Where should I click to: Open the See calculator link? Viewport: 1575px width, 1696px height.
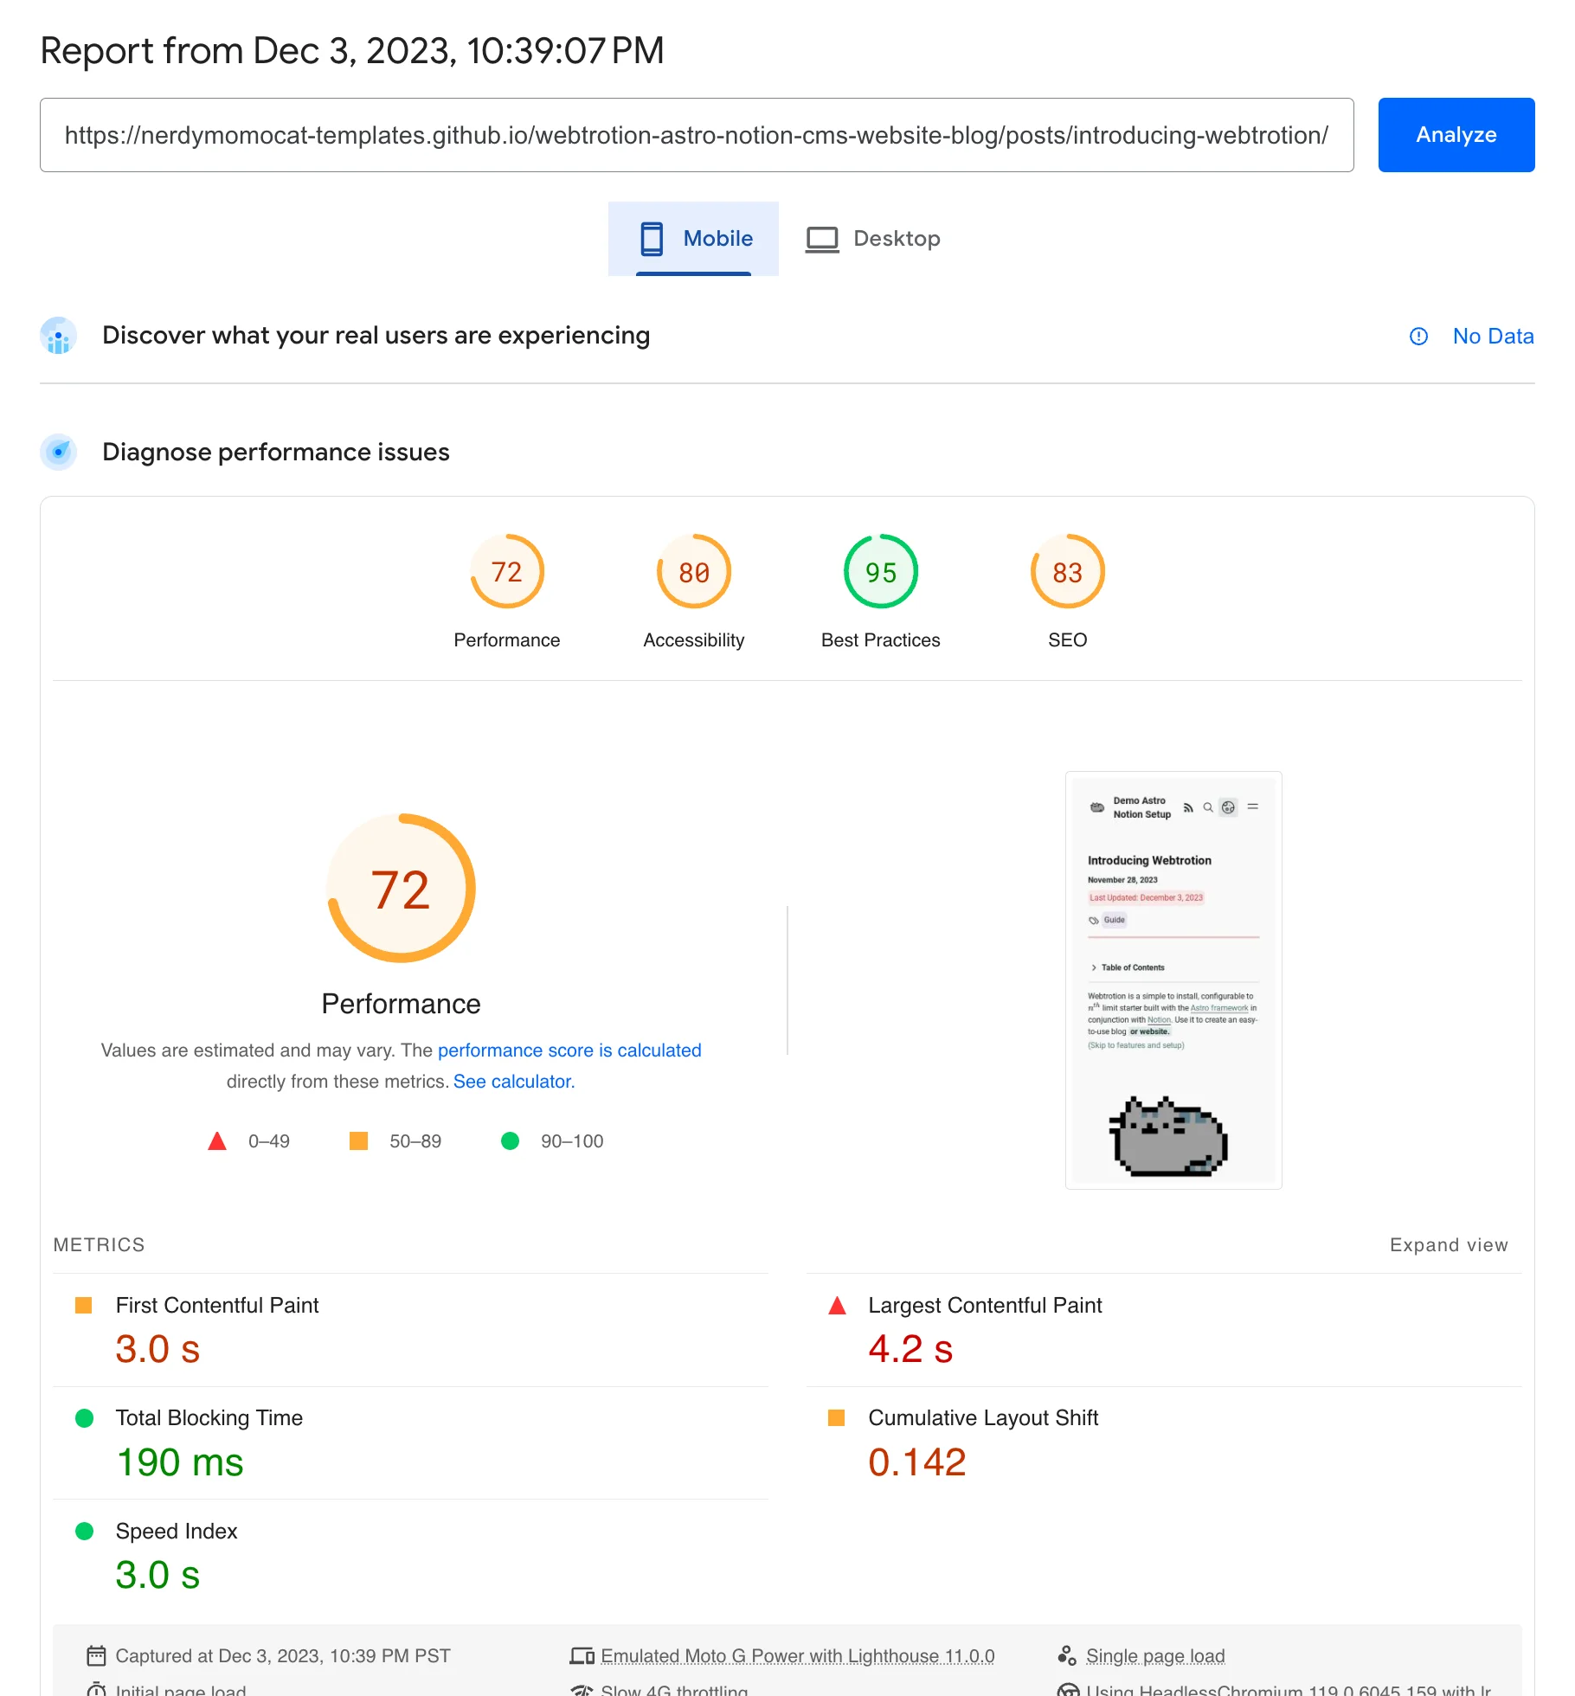[x=513, y=1082]
